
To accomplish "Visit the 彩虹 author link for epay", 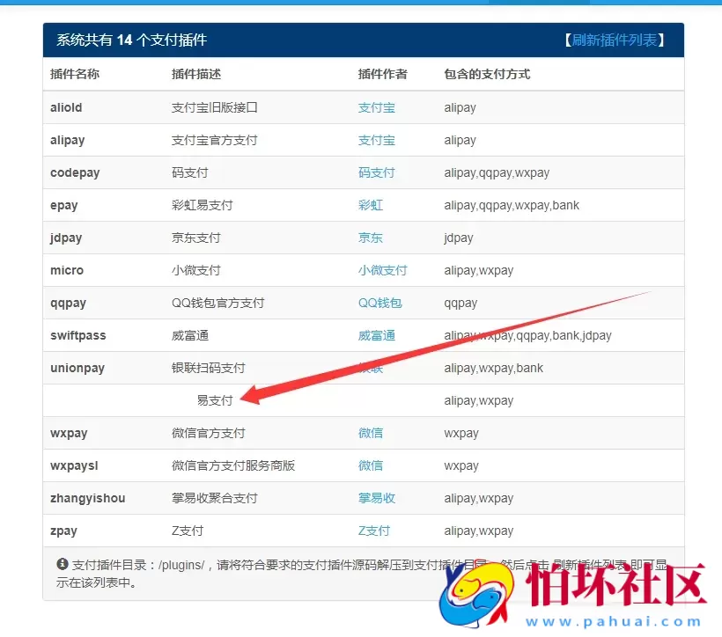I will (x=371, y=205).
